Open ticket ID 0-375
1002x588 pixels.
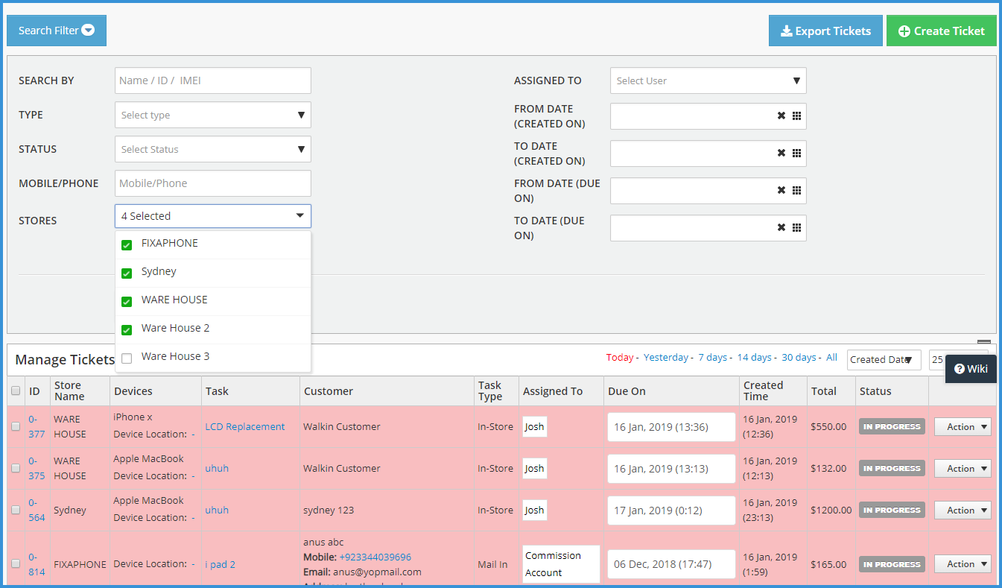(x=37, y=468)
